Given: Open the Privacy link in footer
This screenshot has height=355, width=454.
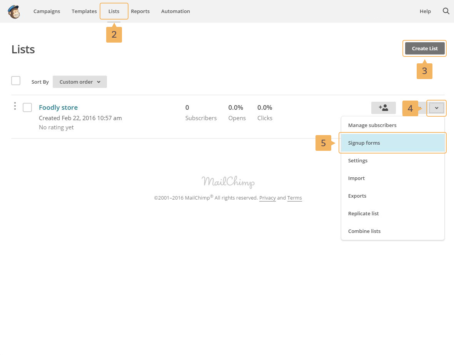Looking at the screenshot, I should [267, 198].
